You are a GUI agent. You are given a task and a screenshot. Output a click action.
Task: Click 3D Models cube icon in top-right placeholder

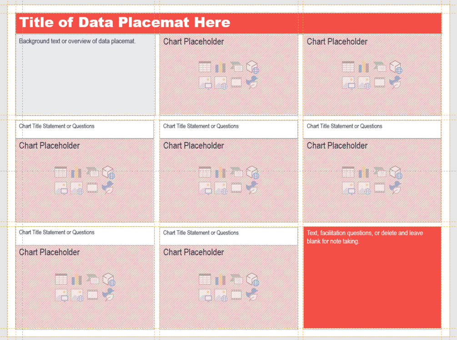(x=396, y=67)
